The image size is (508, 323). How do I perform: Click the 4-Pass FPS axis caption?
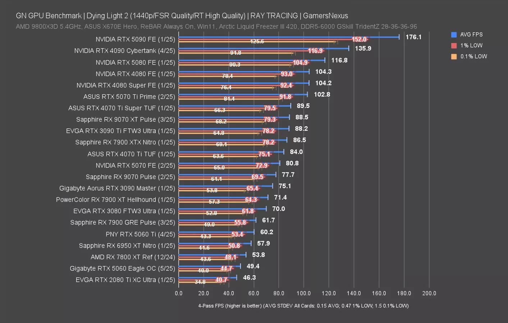click(x=303, y=305)
